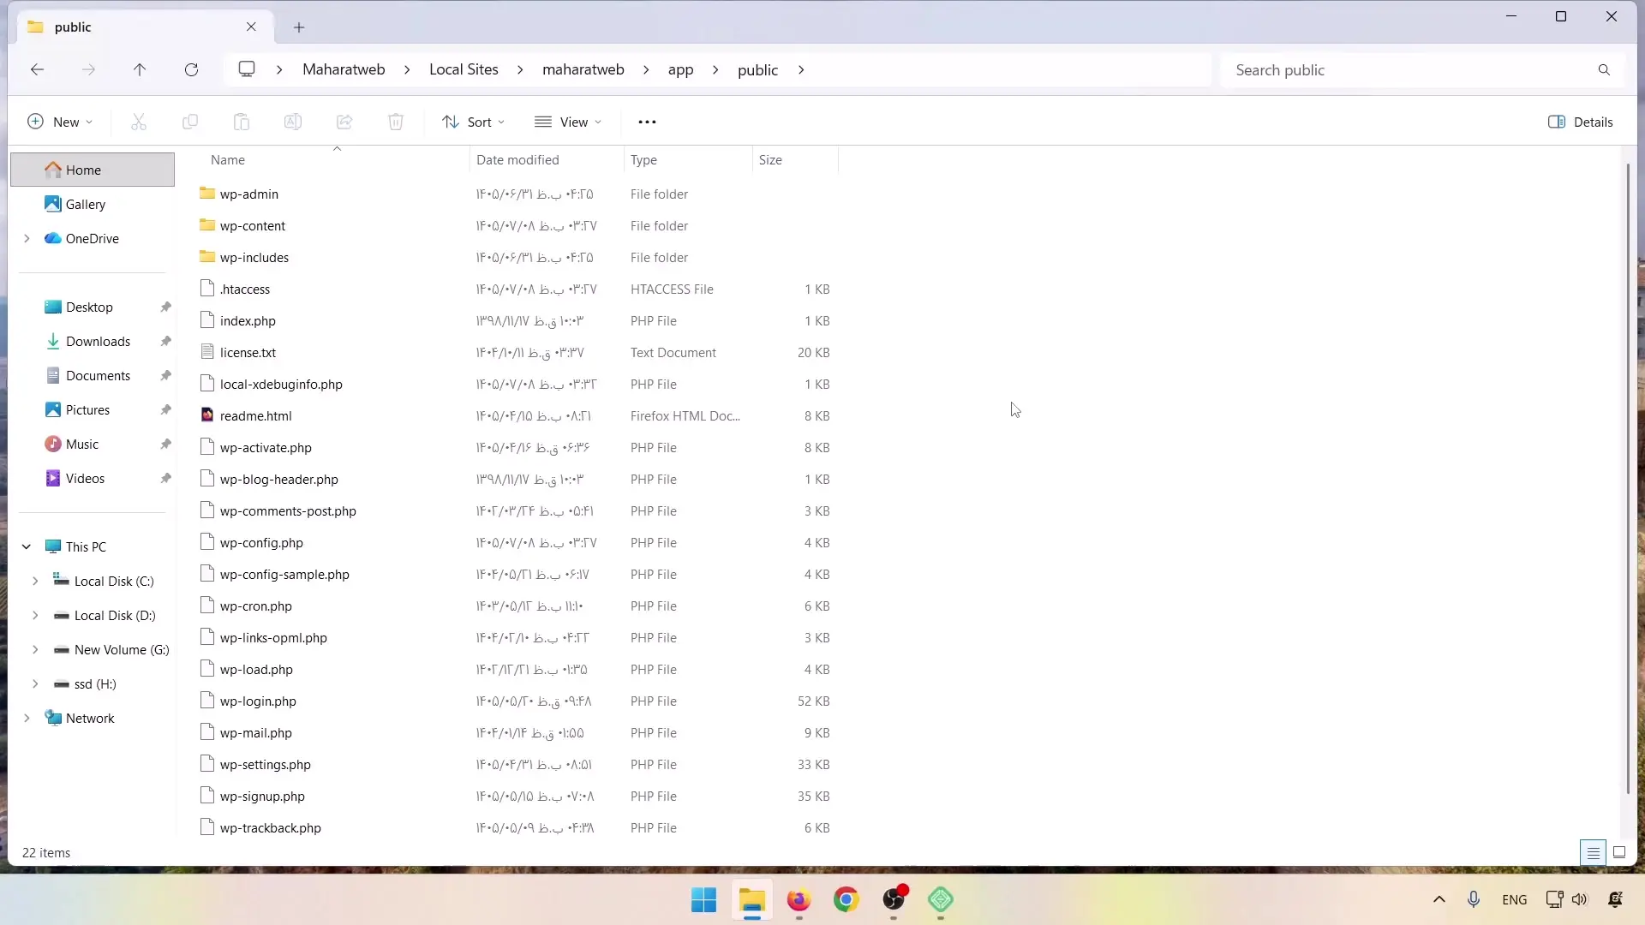Open the See more ellipsis menu
The image size is (1645, 925).
[x=647, y=122]
